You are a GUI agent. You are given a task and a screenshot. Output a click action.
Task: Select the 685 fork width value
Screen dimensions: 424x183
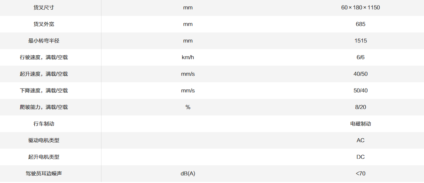(x=360, y=24)
